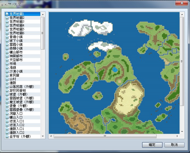Choose 堡壘（外觀） map
Image resolution: width=190 pixels, height=153 pixels.
coord(23,106)
